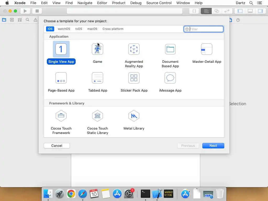Select the Single View App template

click(x=61, y=53)
